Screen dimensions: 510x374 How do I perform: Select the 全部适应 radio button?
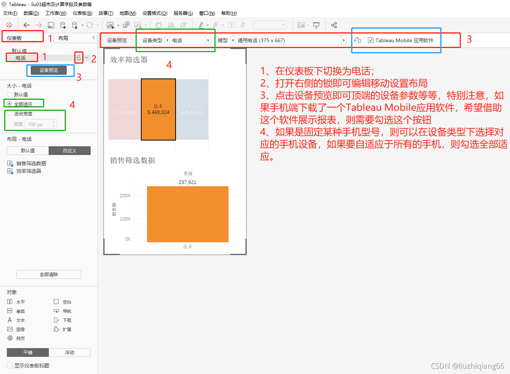pyautogui.click(x=10, y=104)
